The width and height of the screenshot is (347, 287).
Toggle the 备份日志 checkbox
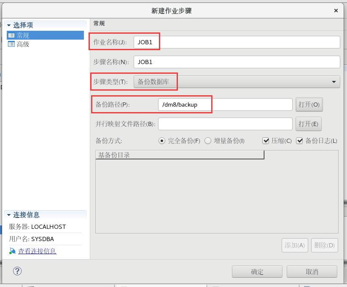[x=299, y=141]
